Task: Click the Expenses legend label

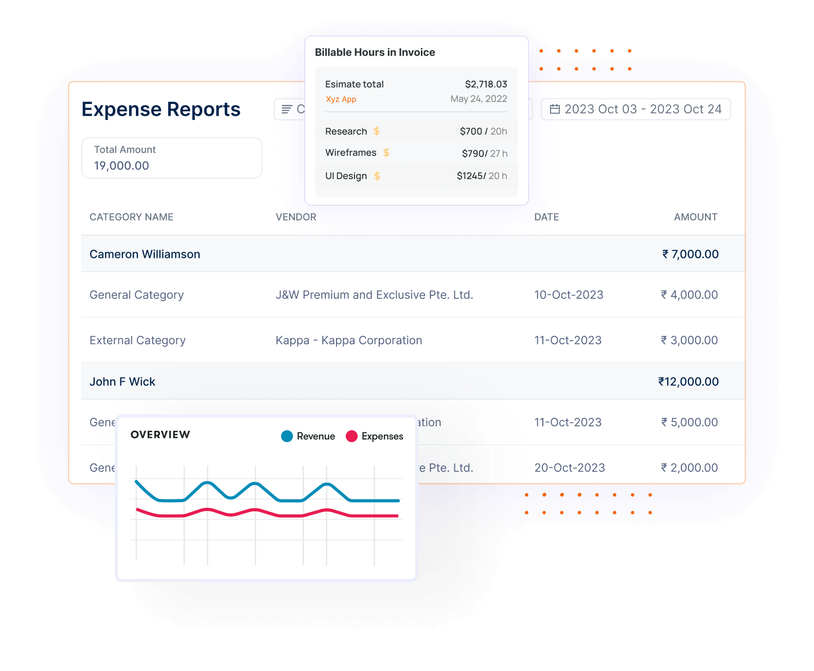Action: (382, 436)
